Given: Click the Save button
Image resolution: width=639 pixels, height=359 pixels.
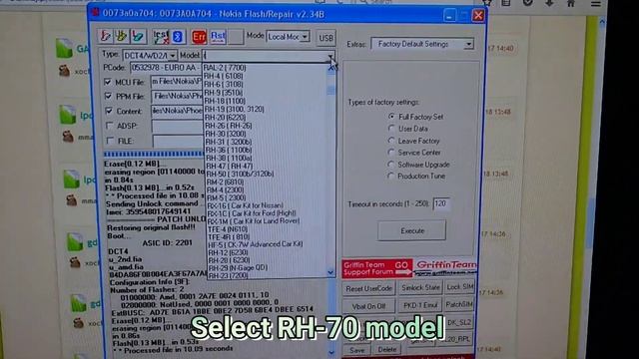Looking at the screenshot, I should click(x=357, y=350).
